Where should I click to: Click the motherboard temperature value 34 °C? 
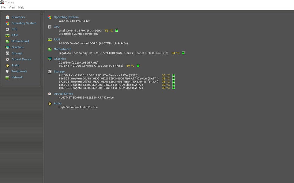tap(175, 53)
